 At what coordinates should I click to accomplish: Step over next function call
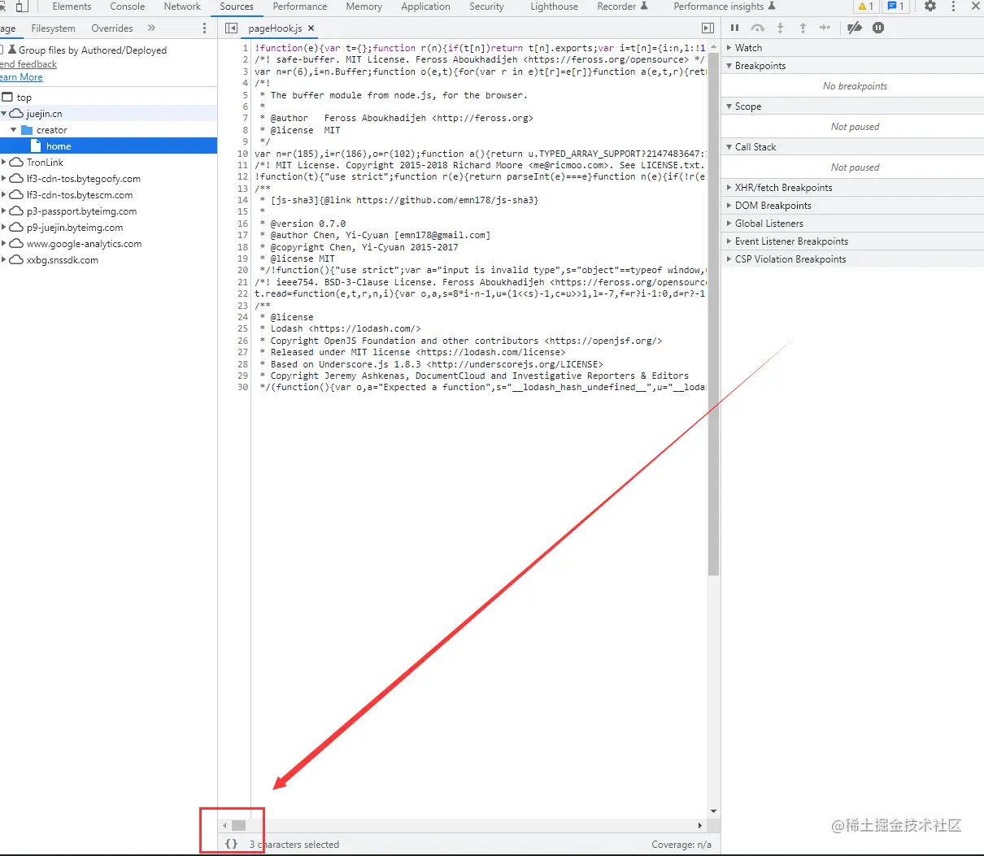point(758,28)
